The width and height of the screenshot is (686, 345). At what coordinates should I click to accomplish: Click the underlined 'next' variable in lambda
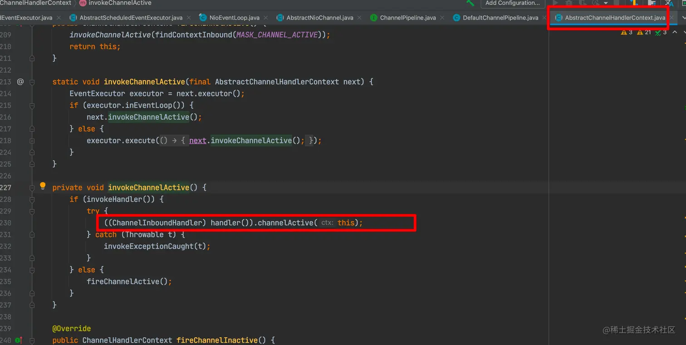click(198, 141)
